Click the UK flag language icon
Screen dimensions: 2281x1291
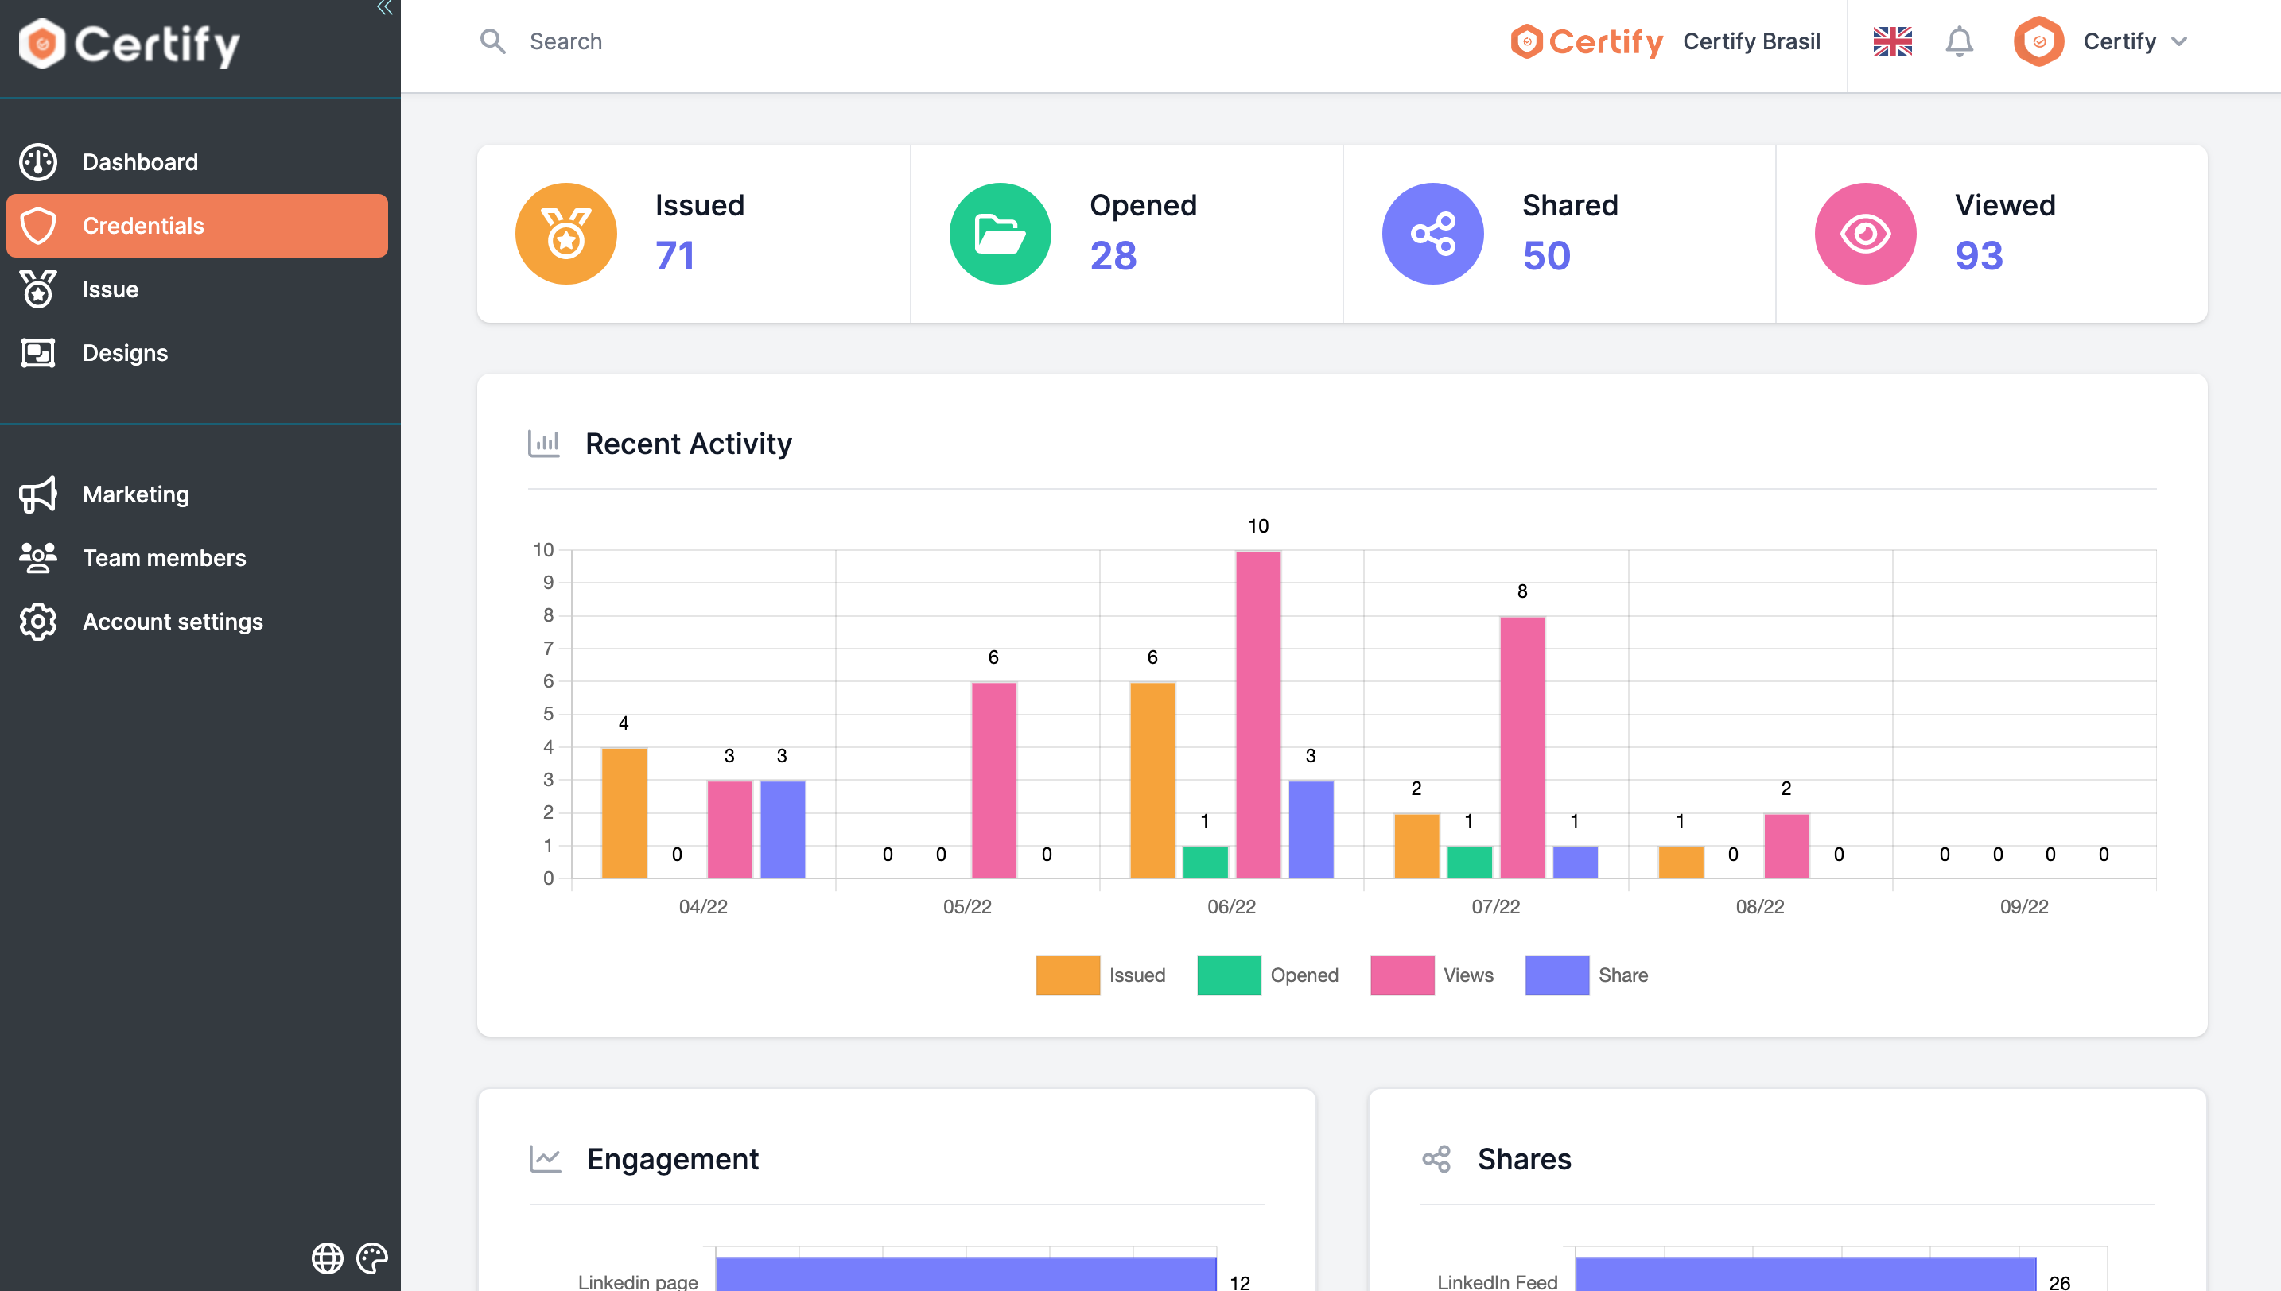1891,41
